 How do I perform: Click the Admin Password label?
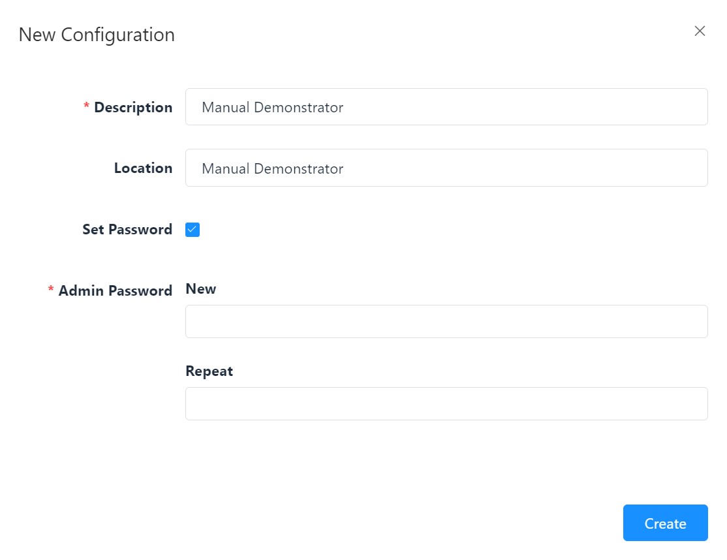click(x=116, y=291)
